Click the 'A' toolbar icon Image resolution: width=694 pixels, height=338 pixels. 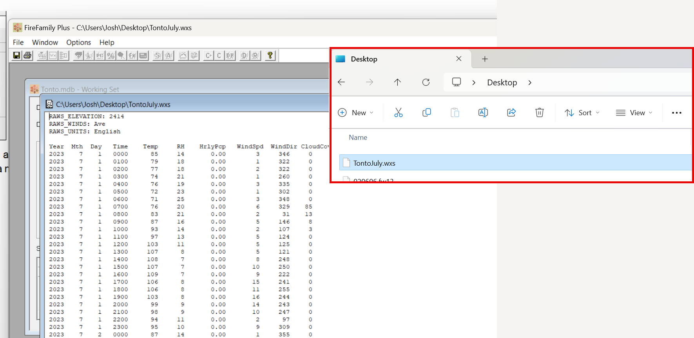(169, 55)
